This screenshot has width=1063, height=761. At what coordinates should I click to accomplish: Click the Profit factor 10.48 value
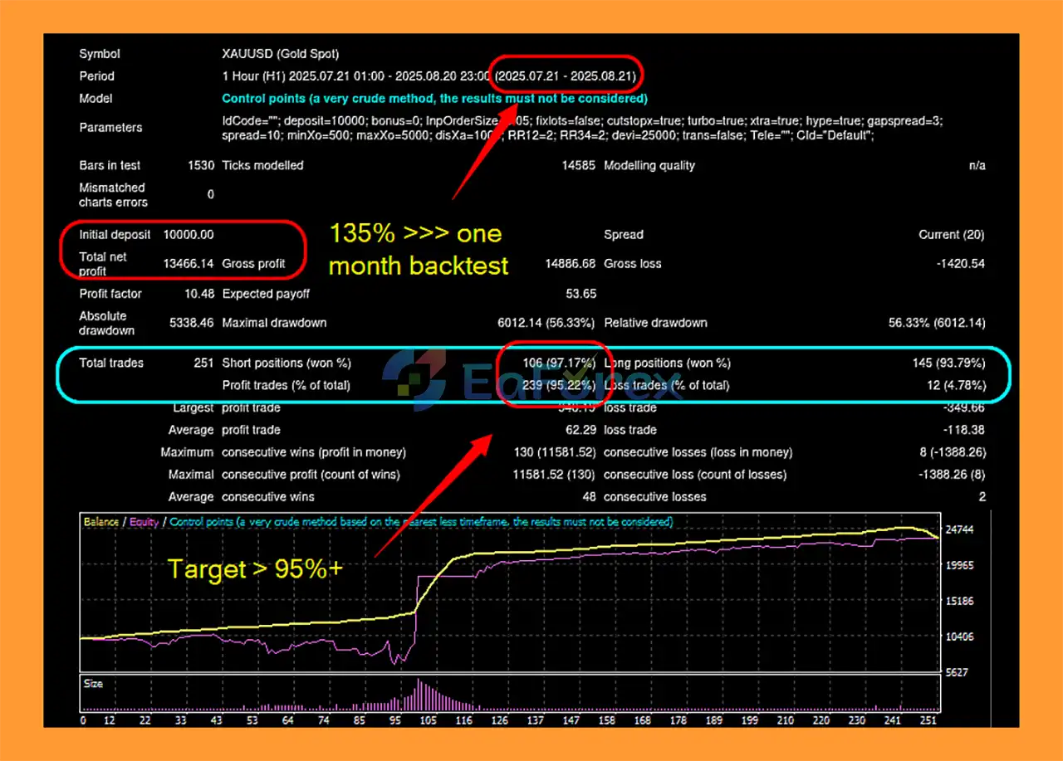point(198,294)
